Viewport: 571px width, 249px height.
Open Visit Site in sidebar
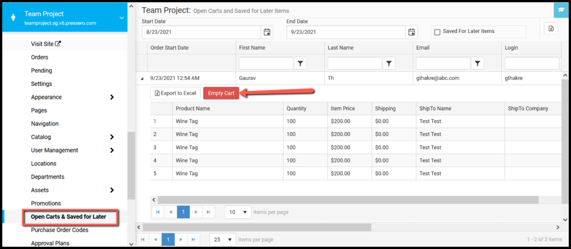[46, 44]
